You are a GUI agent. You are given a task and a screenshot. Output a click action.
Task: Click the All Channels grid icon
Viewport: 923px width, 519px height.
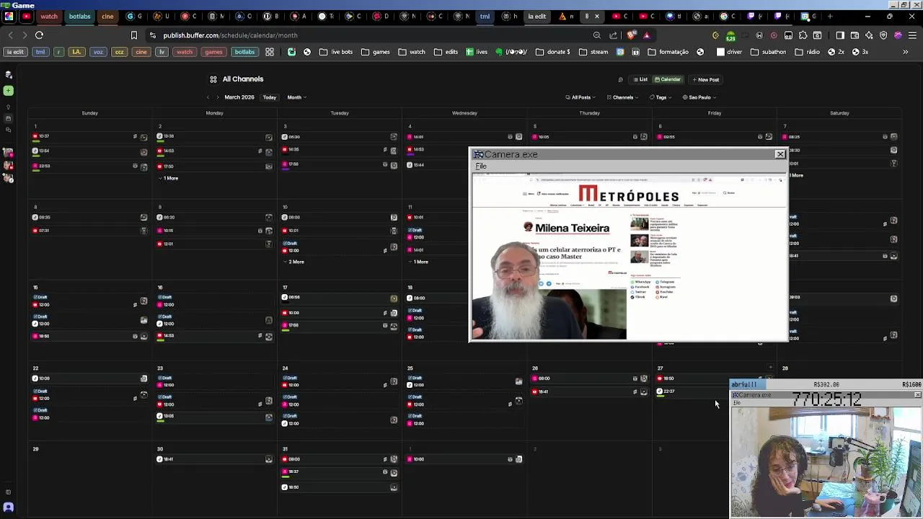(x=213, y=79)
